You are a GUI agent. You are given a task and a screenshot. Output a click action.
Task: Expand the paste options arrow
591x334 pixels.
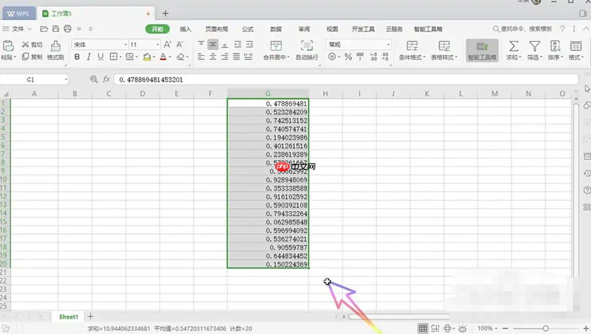[15, 57]
